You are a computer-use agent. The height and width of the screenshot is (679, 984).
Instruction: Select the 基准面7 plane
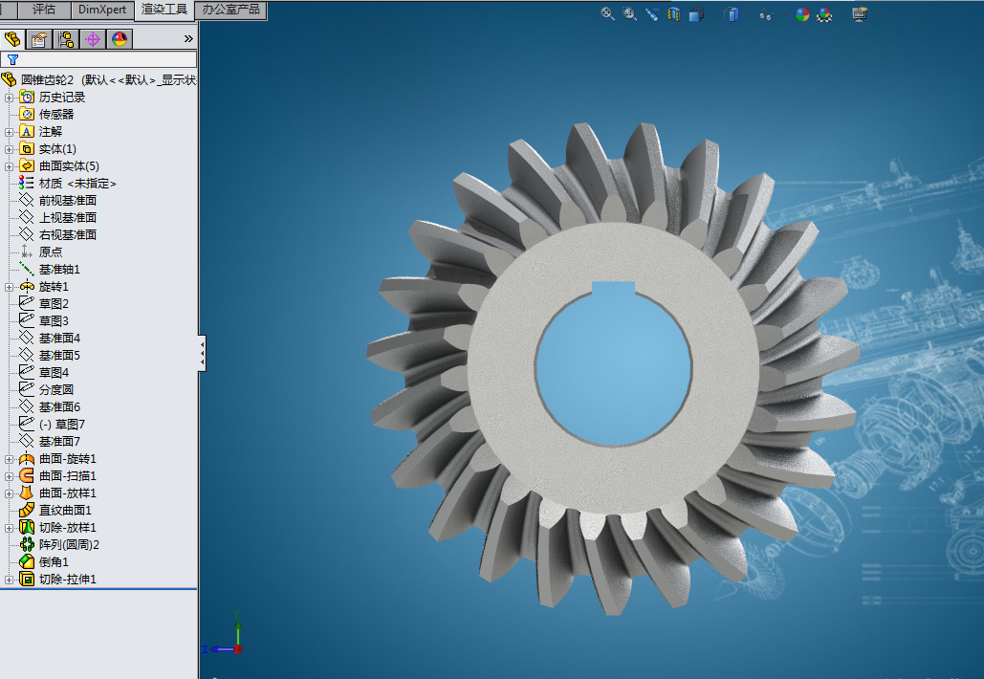click(x=50, y=441)
